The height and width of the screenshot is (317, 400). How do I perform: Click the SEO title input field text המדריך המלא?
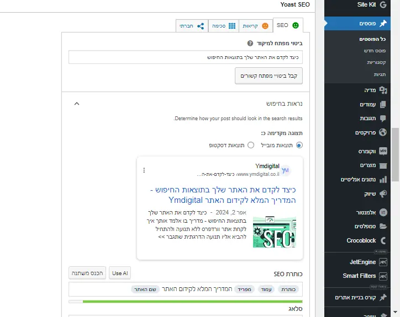tap(197, 289)
